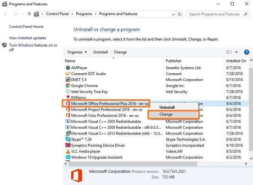Click the Programs breadcrumb
Image resolution: width=253 pixels, height=185 pixels.
(84, 14)
